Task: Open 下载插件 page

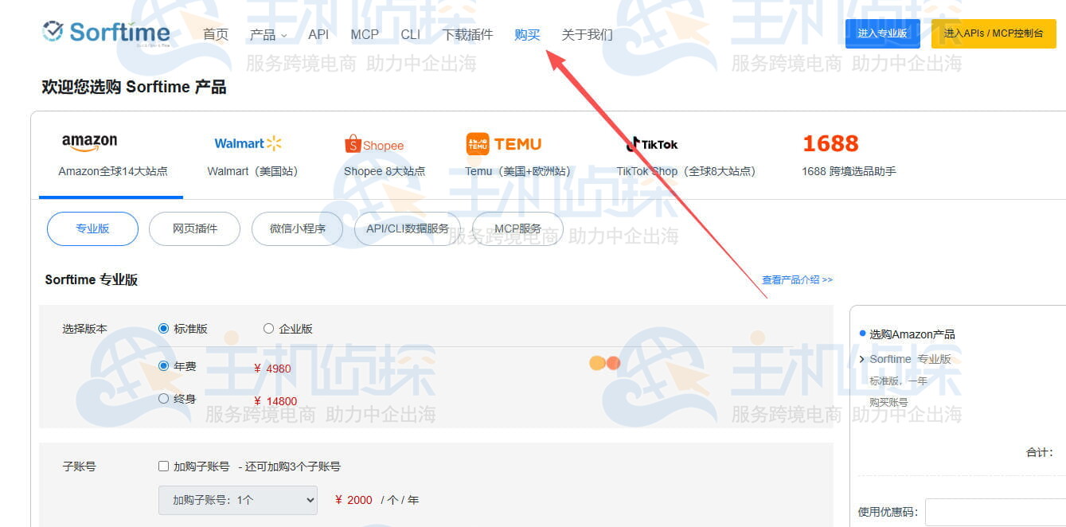Action: click(x=468, y=34)
